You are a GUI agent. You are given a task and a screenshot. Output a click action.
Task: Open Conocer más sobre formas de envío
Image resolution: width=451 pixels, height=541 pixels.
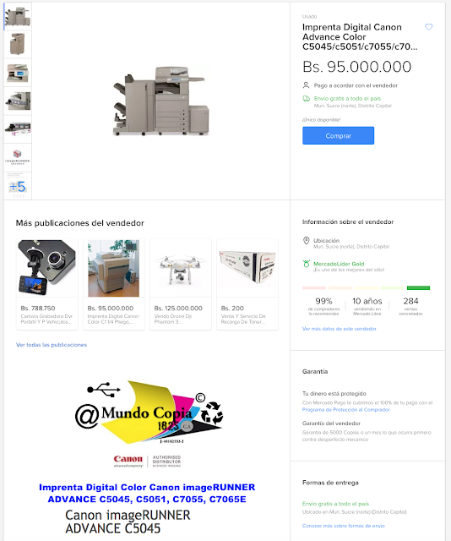click(x=344, y=526)
